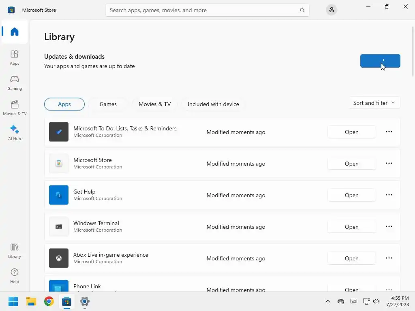Open the Microsoft Store app row

351,164
